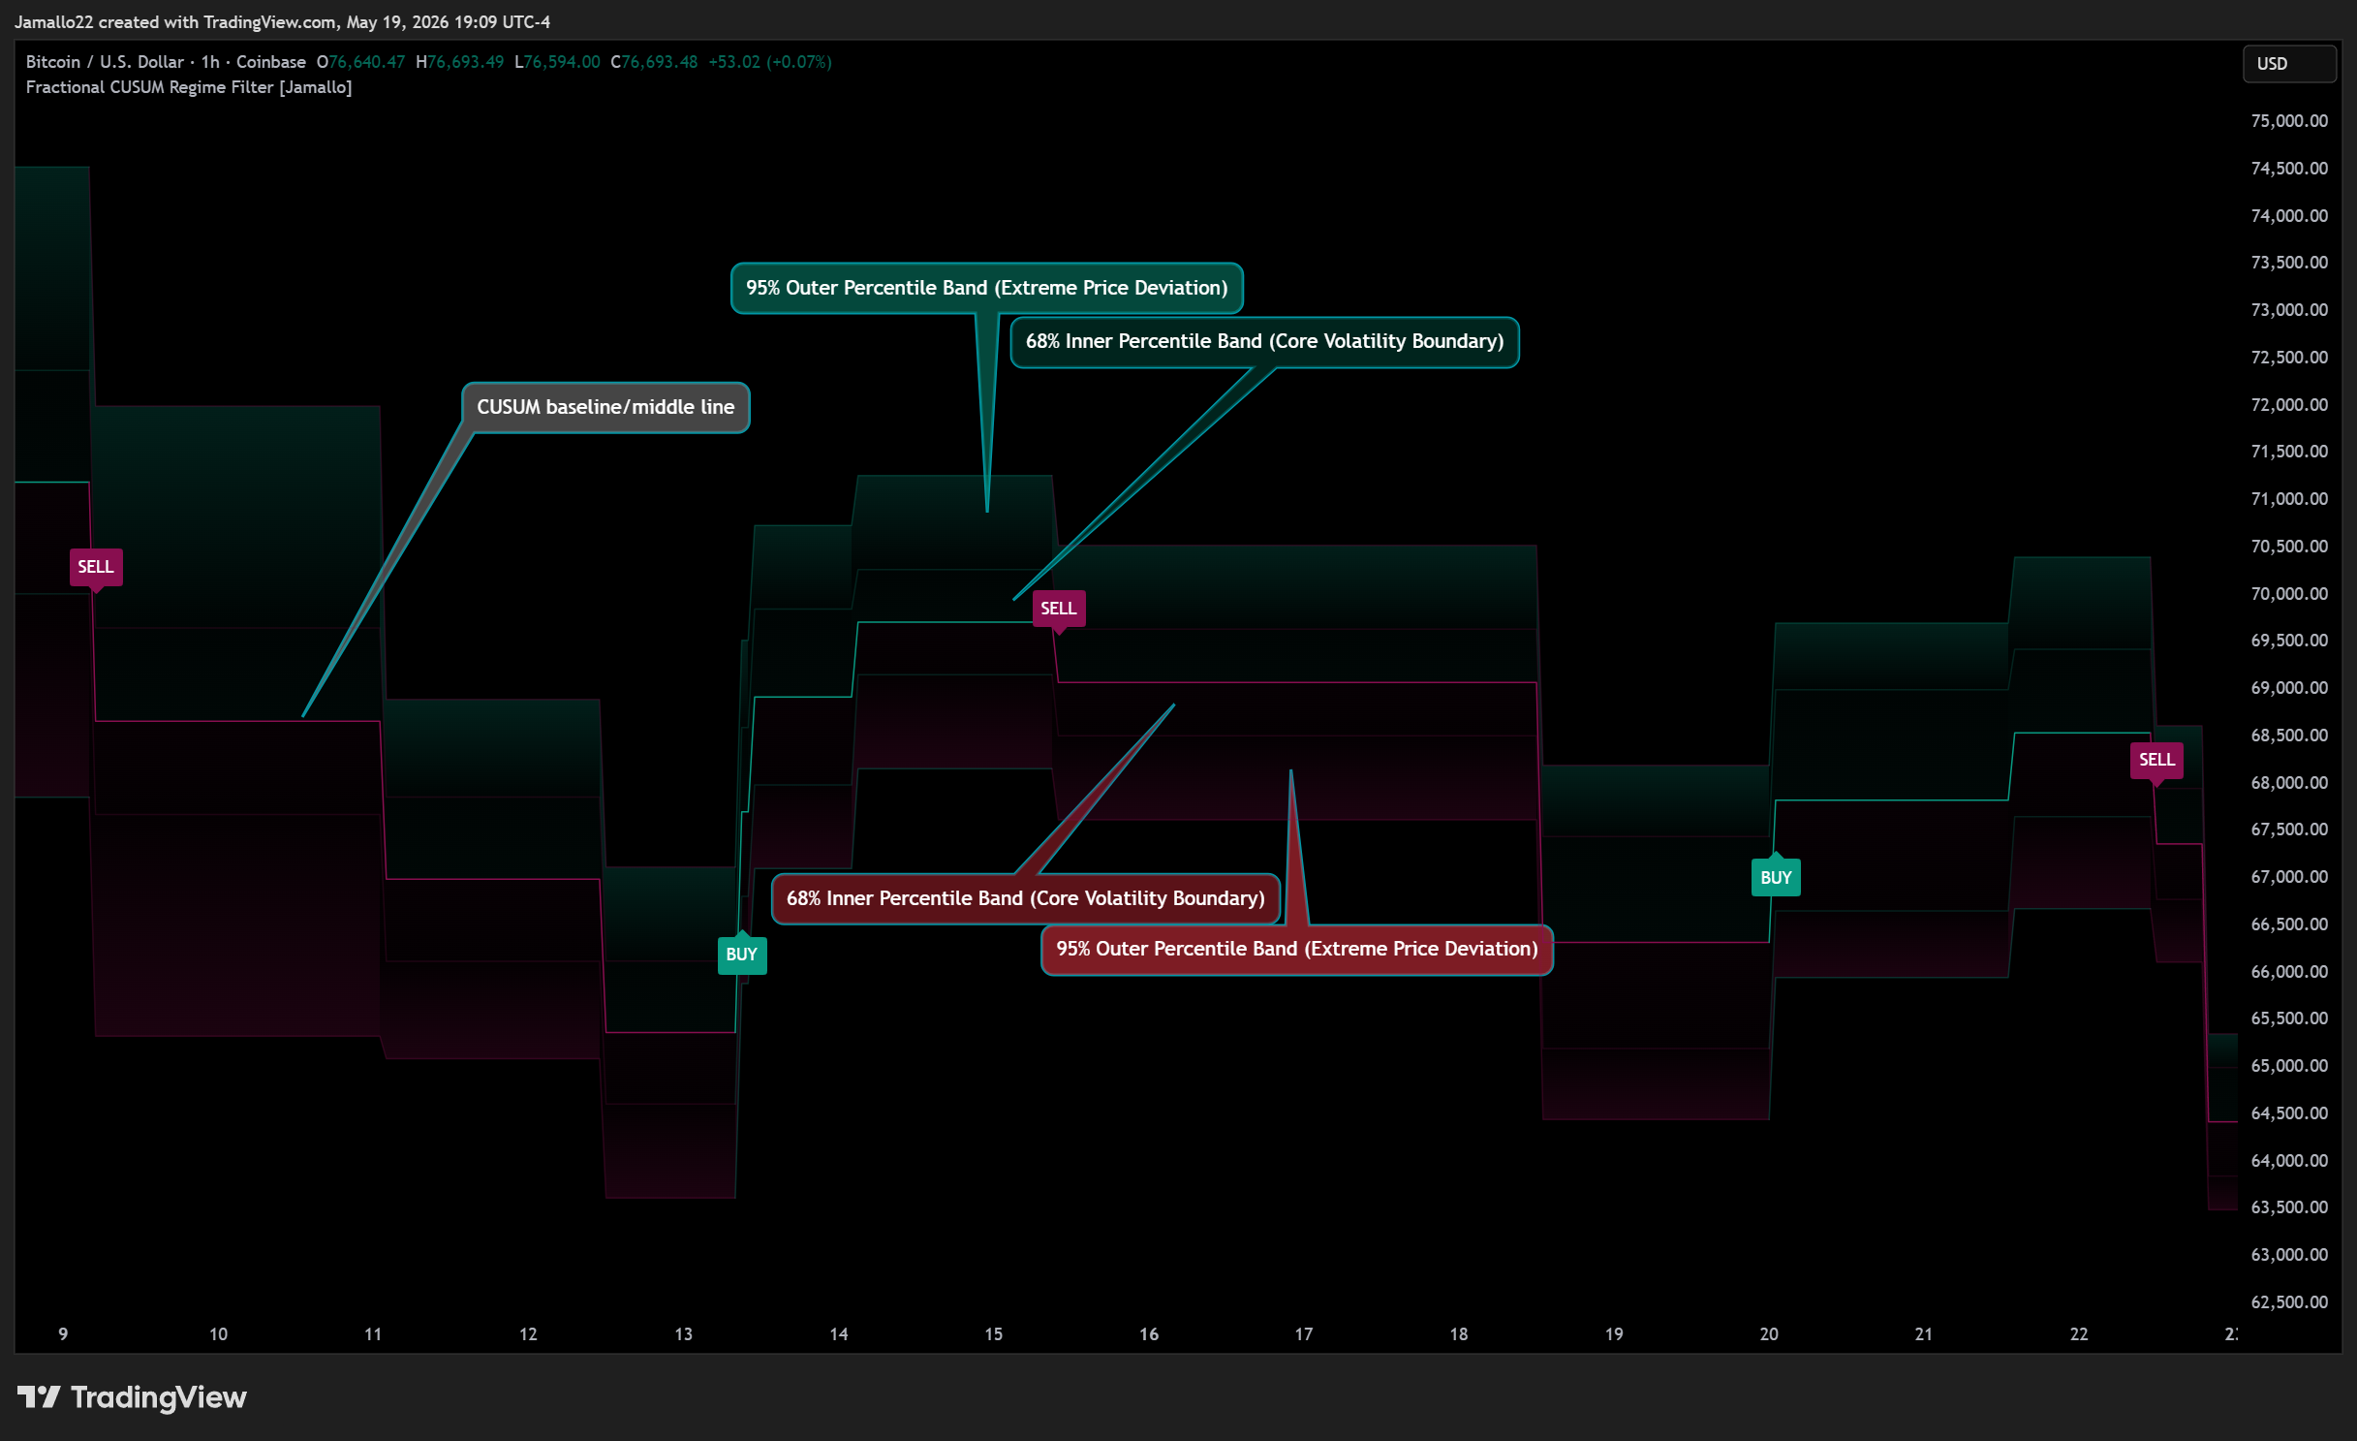Click date label 22 on the time axis
2357x1441 pixels.
(2079, 1334)
